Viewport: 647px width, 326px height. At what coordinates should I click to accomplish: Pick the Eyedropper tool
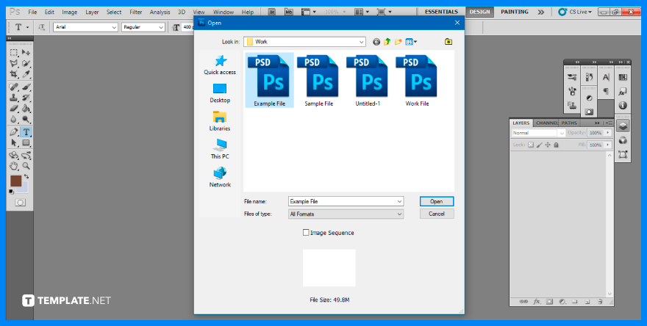pyautogui.click(x=26, y=74)
